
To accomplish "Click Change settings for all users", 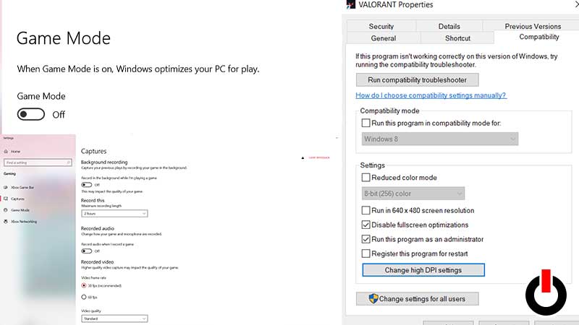I will pos(418,298).
